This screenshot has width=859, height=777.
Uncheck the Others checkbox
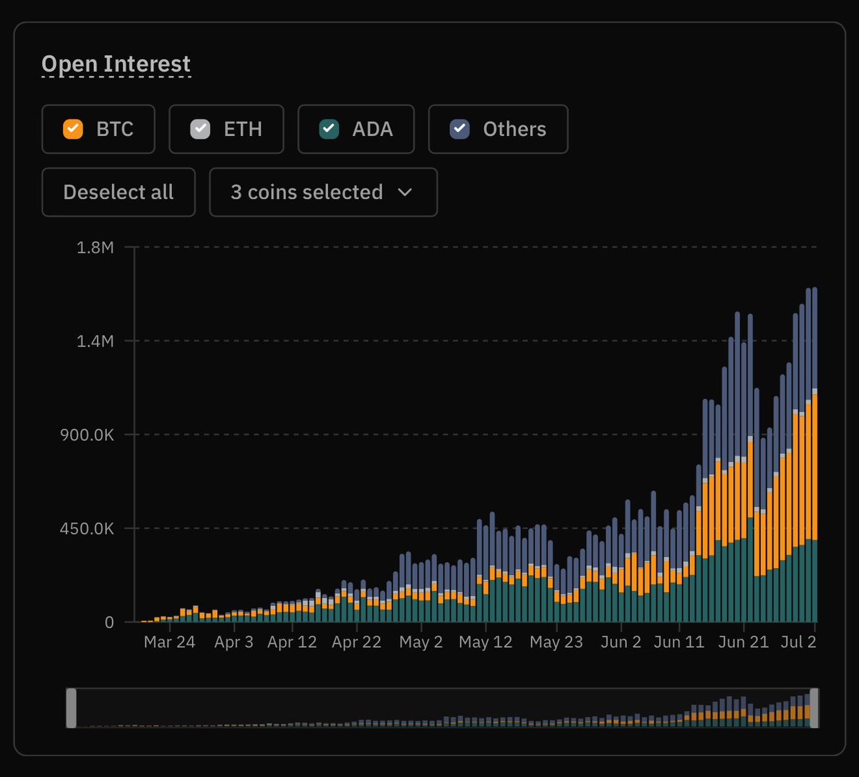[x=460, y=129]
